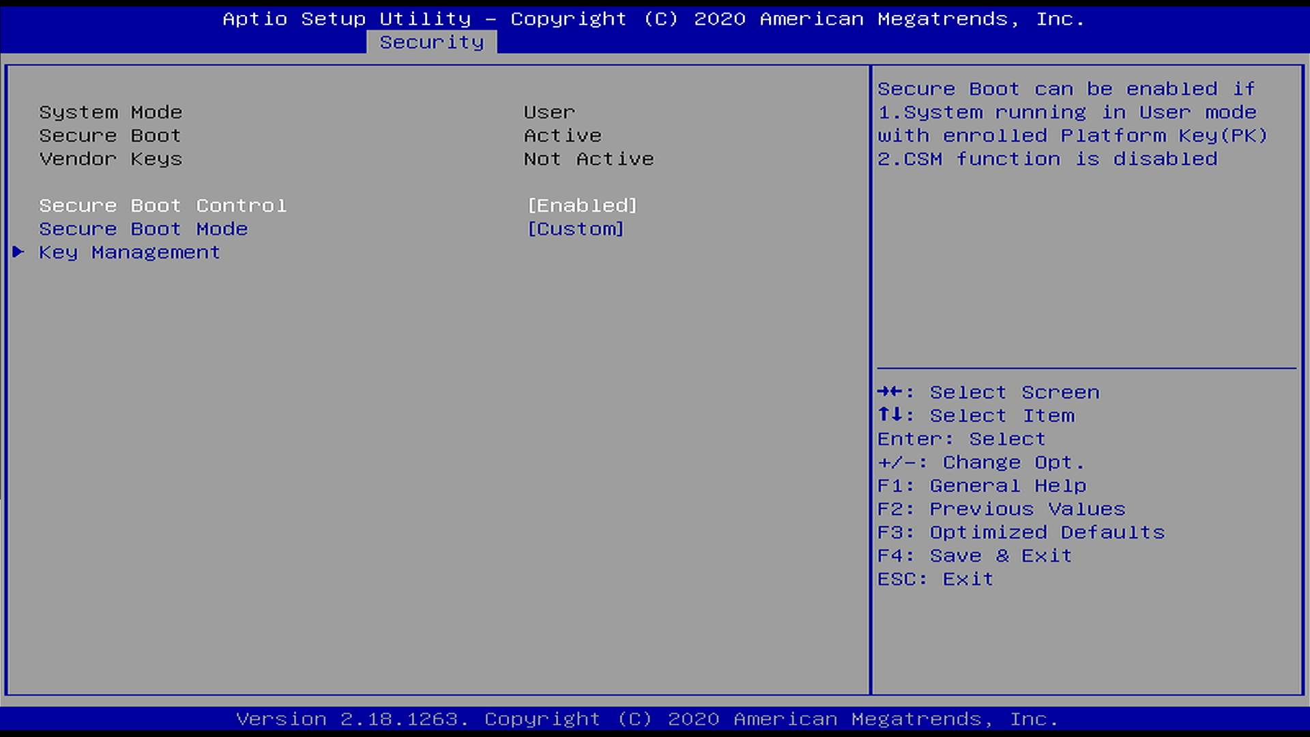Click the F4 Save & Exit indicator
Image resolution: width=1310 pixels, height=737 pixels.
[974, 555]
